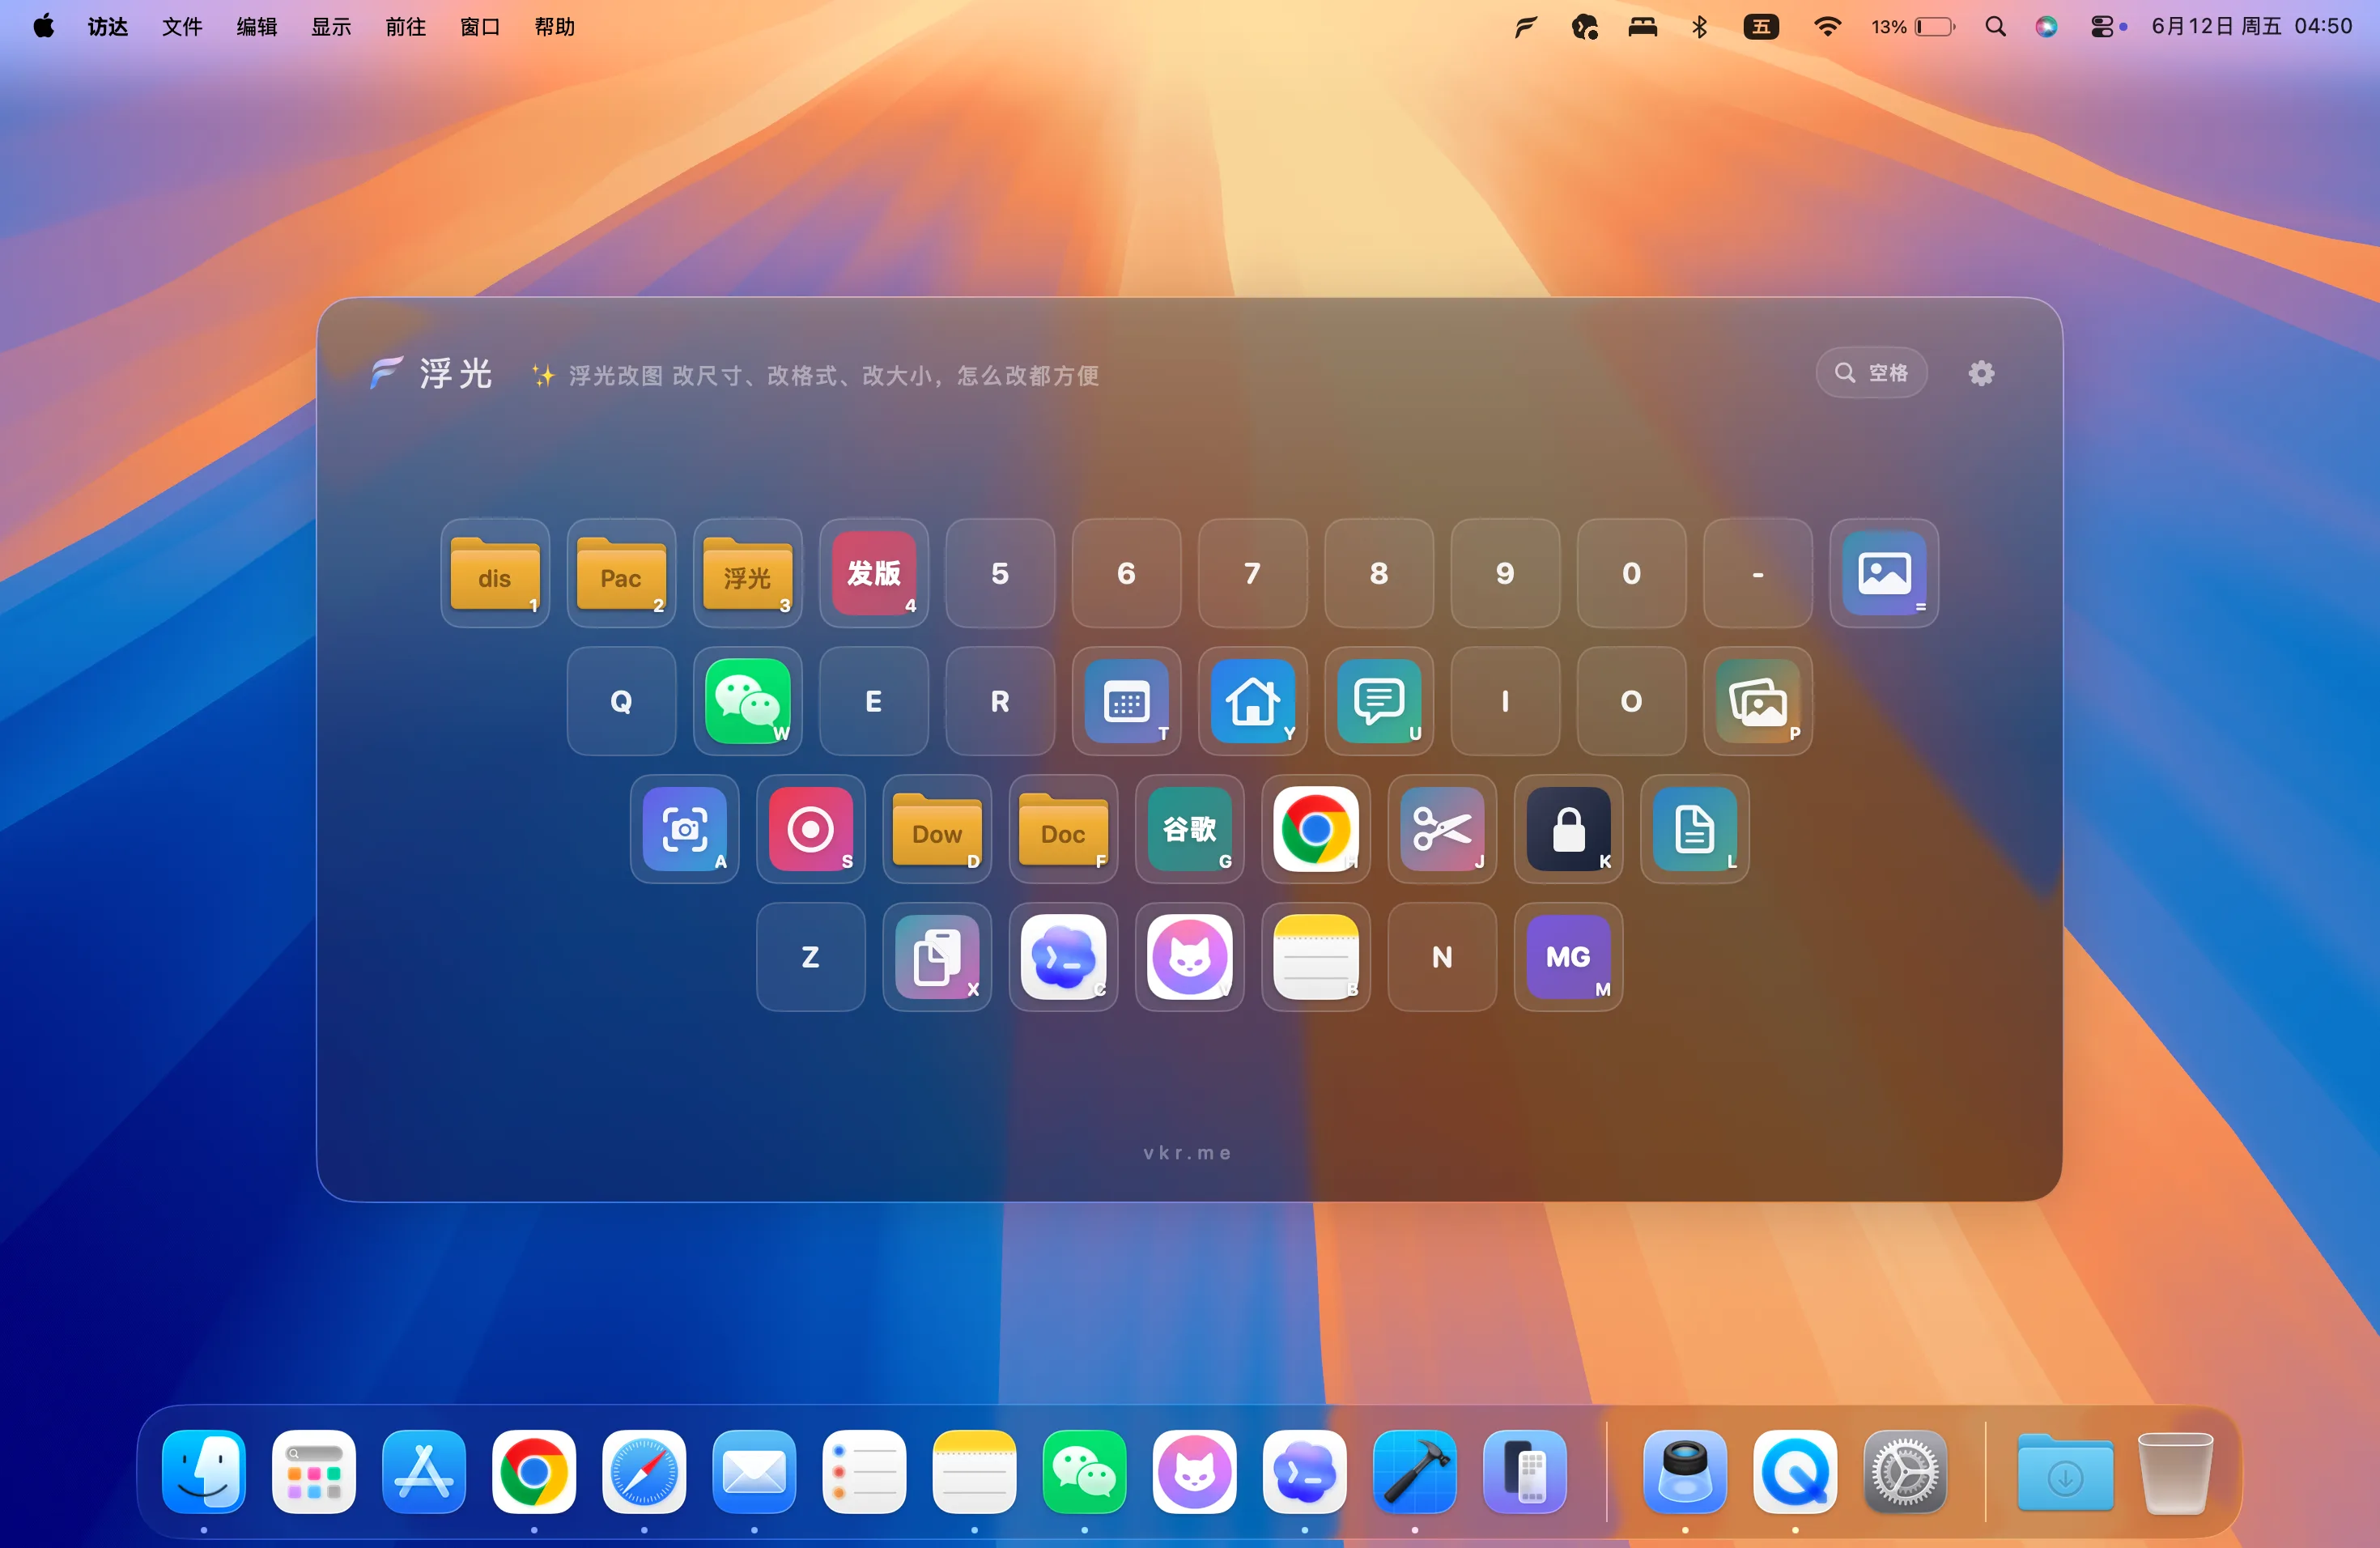
Task: Open the 显示 menu
Action: (331, 26)
